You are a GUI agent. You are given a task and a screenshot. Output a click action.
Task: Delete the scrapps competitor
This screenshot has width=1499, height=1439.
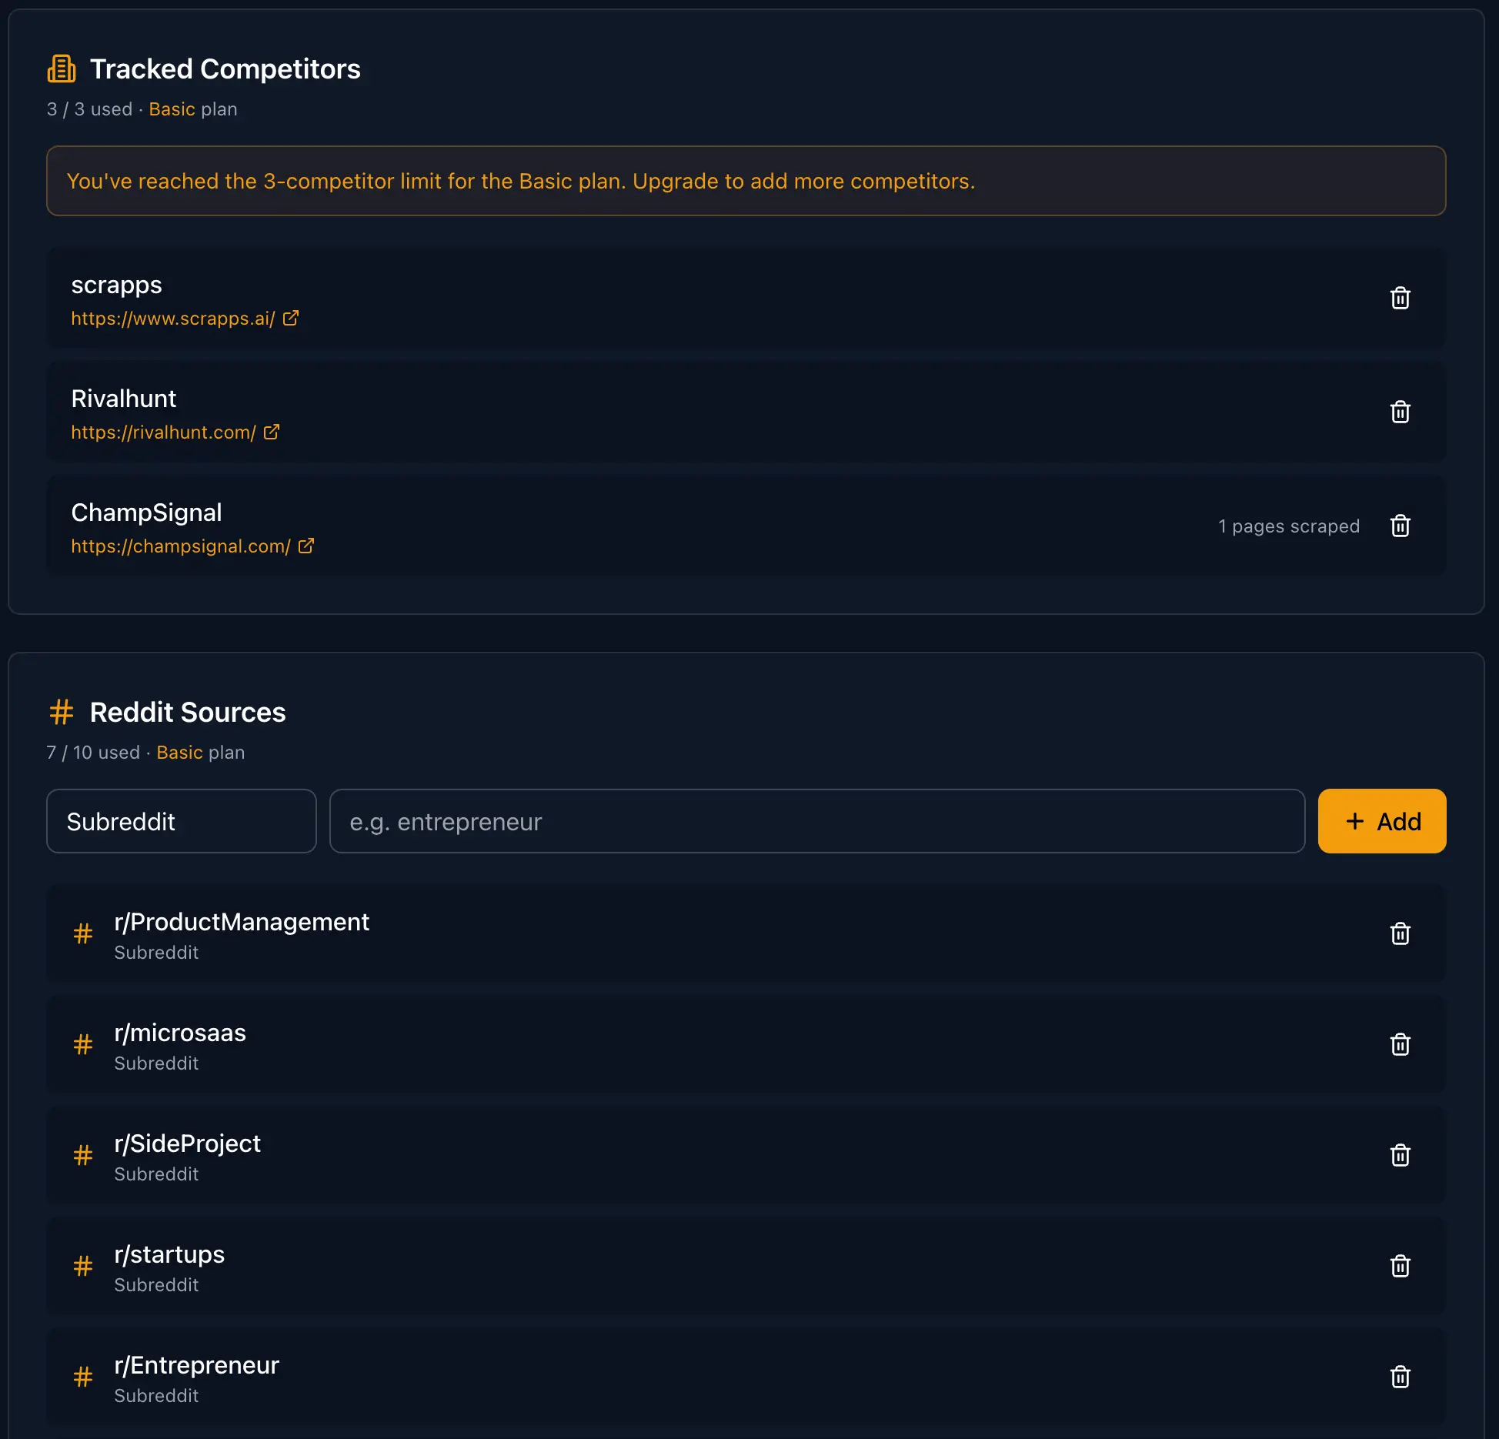pos(1400,298)
